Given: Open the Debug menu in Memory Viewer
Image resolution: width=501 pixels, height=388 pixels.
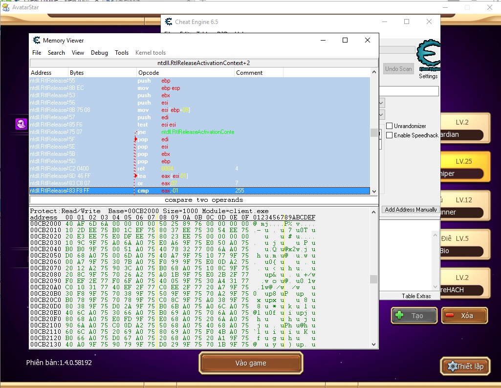Looking at the screenshot, I should click(99, 53).
